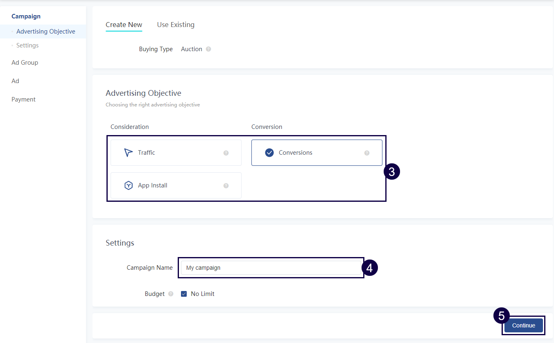
Task: Click the Conversions checkmark icon
Action: click(269, 153)
